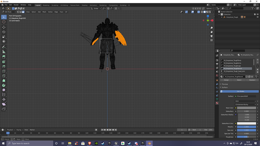
Task: Click the Base Color swatch
Action: click(246, 108)
